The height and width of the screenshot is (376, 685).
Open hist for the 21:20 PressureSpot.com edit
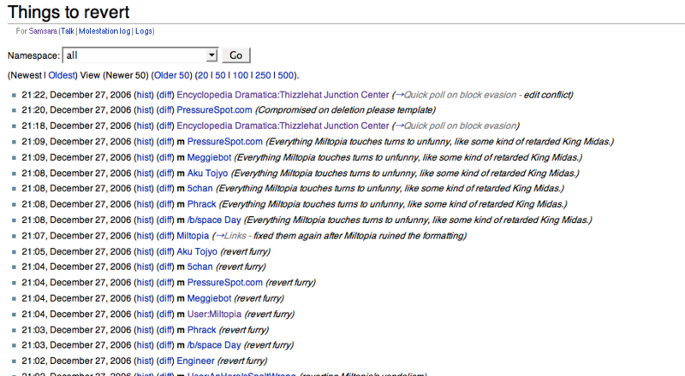(x=143, y=109)
